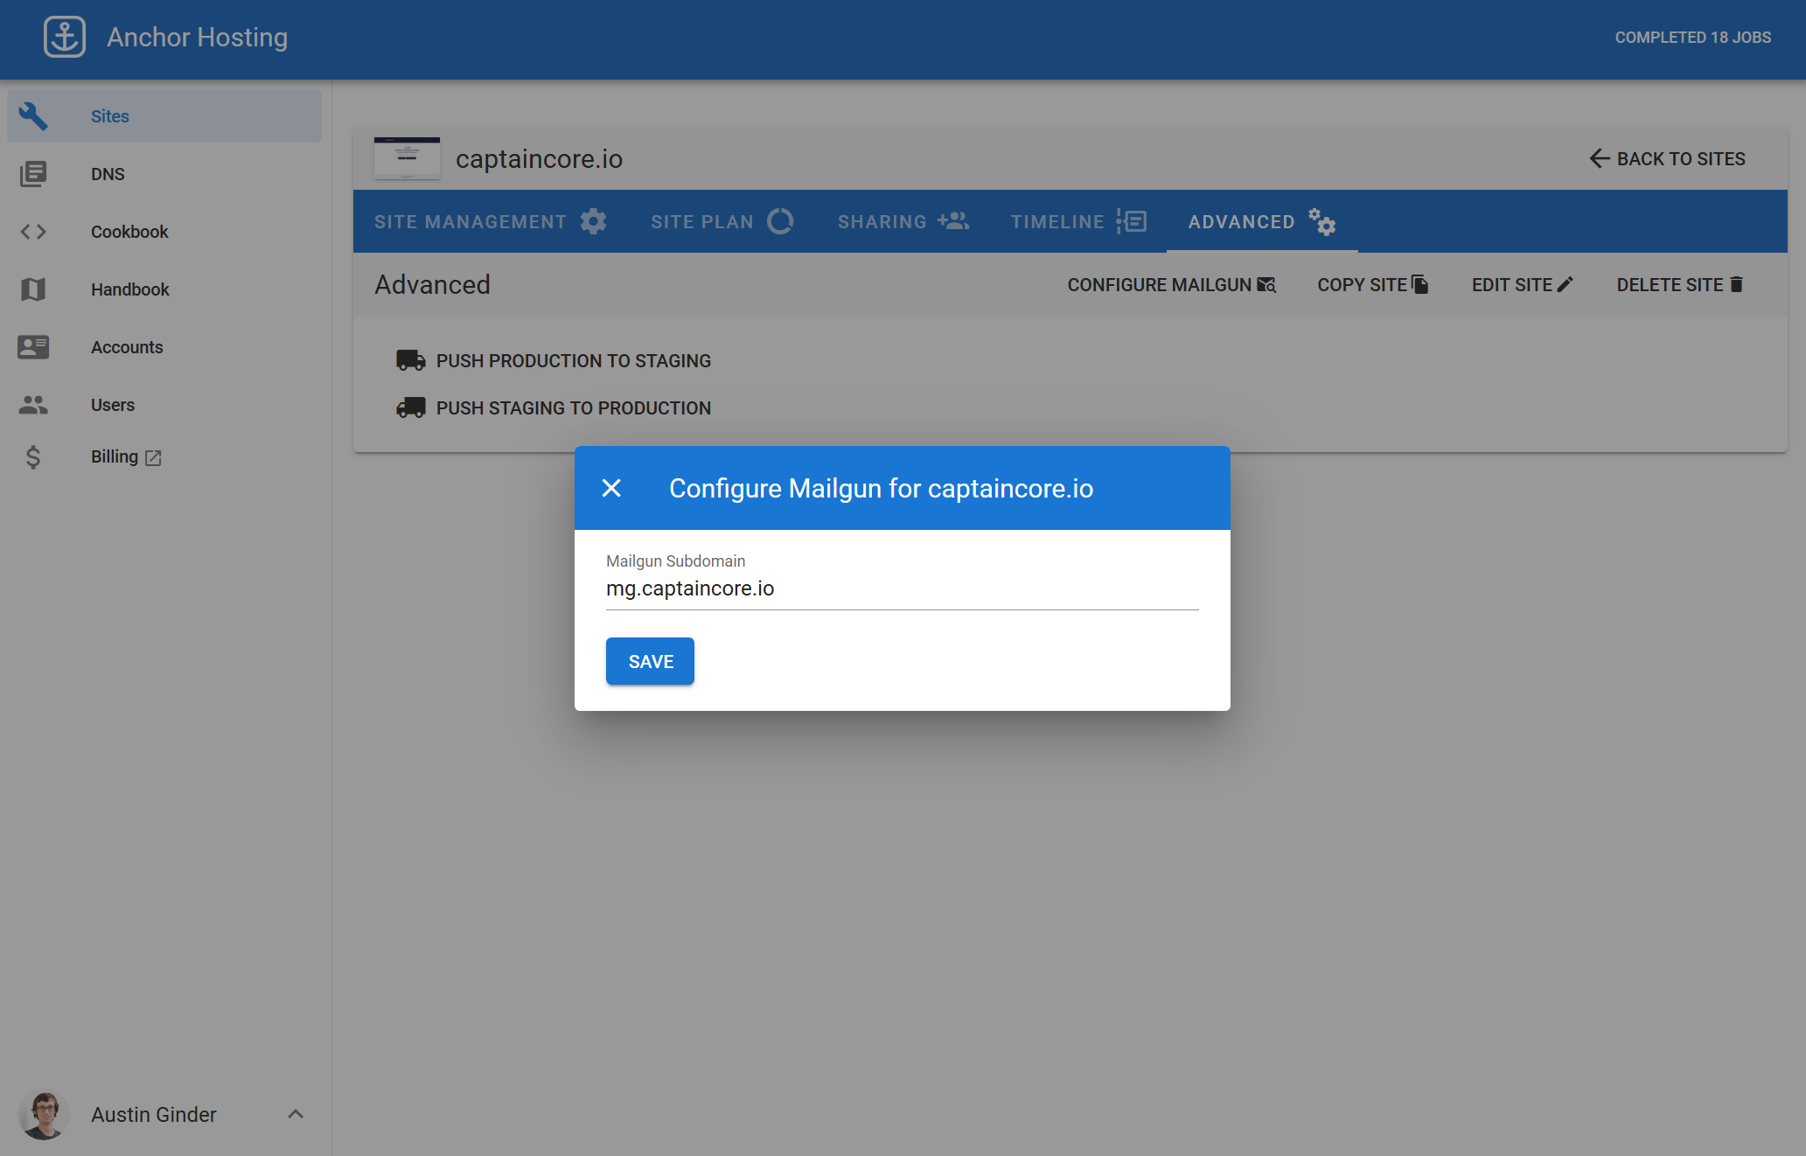
Task: Click the Site Plan donut icon
Action: (x=780, y=221)
